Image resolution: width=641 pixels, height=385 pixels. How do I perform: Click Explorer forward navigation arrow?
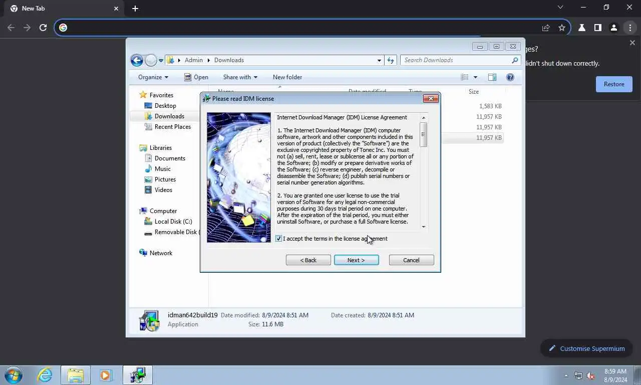click(151, 60)
